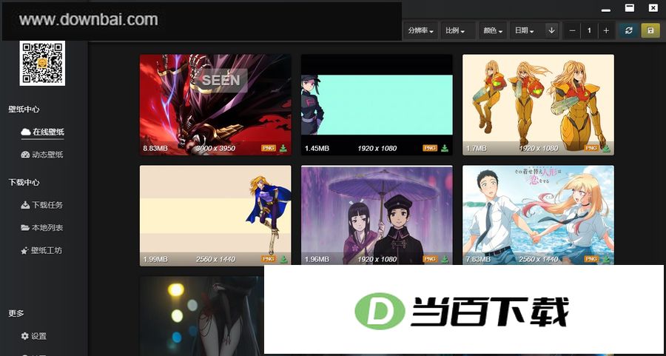Click the star icon beside 壁纸工坊

pos(25,251)
